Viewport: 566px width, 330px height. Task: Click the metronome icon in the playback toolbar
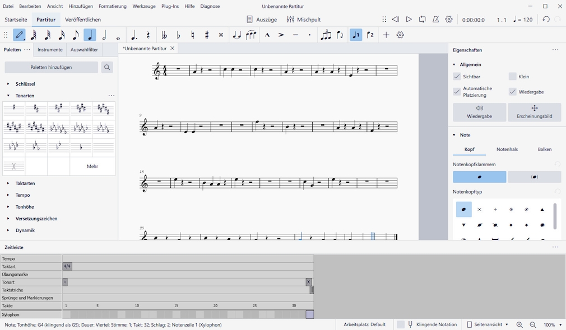coord(435,19)
